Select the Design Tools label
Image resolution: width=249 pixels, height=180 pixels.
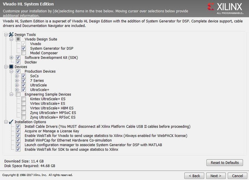25,35
